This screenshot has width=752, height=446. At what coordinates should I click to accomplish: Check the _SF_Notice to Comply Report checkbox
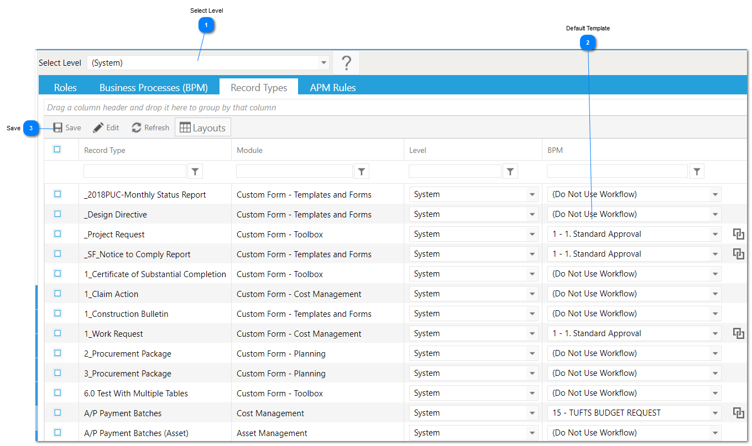coord(58,254)
